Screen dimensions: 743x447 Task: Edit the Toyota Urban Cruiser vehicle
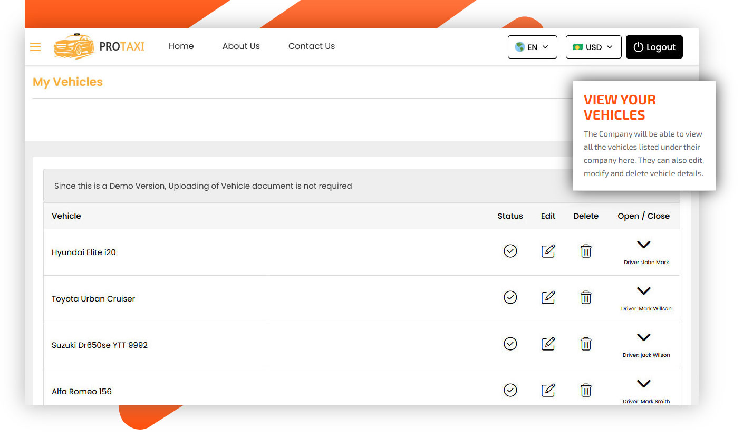pyautogui.click(x=548, y=297)
